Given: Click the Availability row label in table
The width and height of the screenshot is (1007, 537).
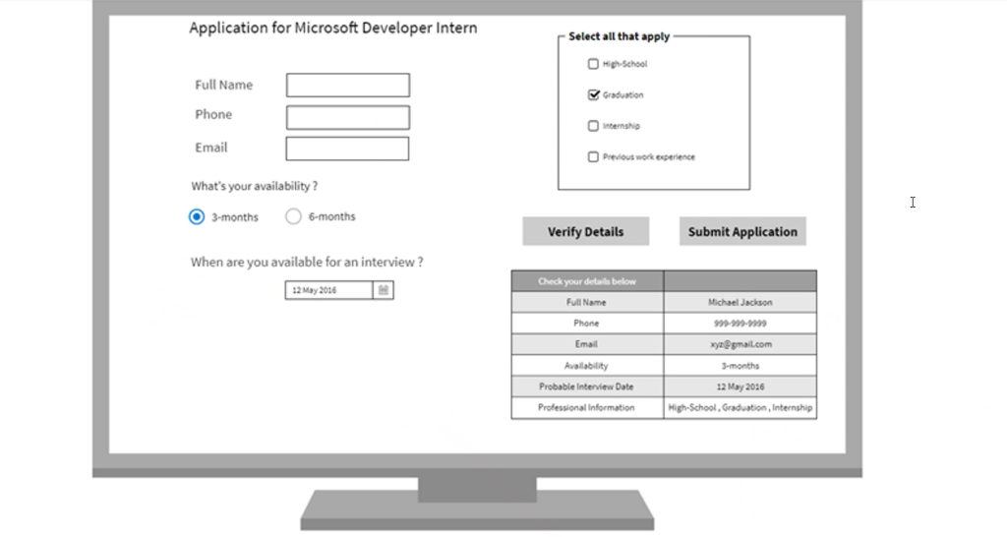Looking at the screenshot, I should (x=586, y=366).
